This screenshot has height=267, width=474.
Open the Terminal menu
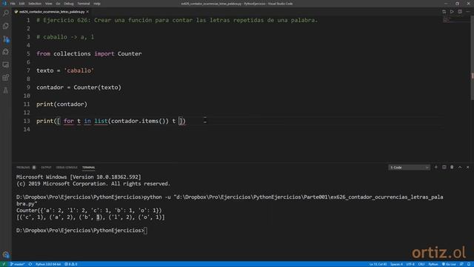coord(84,4)
